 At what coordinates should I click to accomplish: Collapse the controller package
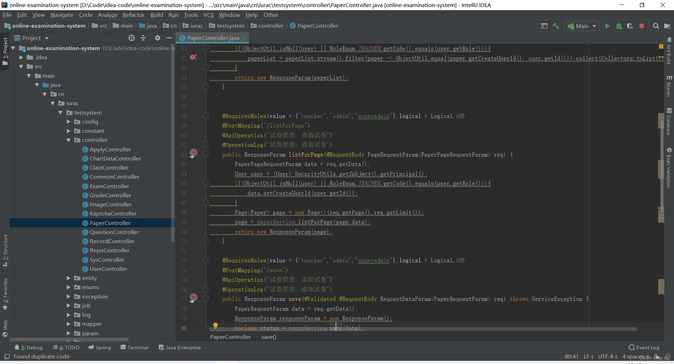coord(68,140)
